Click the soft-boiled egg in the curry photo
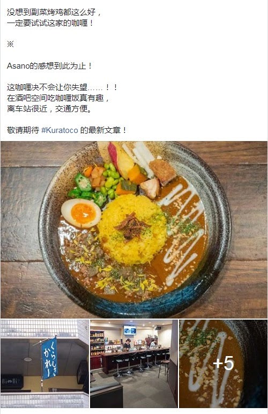Image resolution: width=268 pixels, height=414 pixels. [x=81, y=213]
